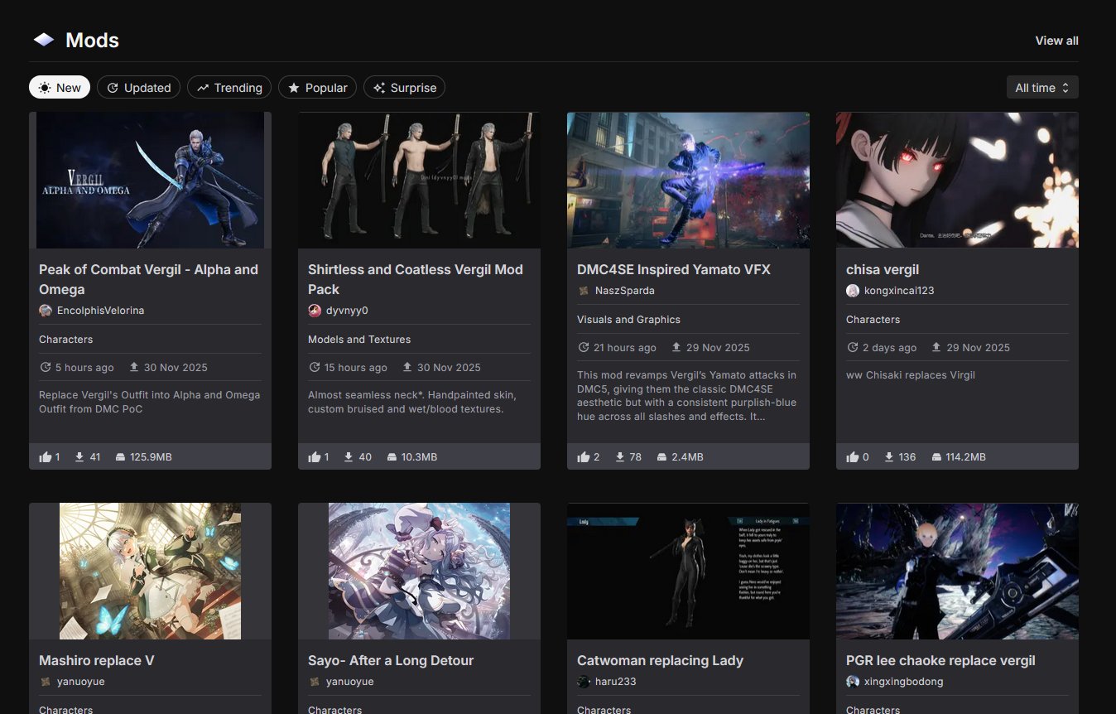Visit dyvnyy0 author profile name

(347, 311)
